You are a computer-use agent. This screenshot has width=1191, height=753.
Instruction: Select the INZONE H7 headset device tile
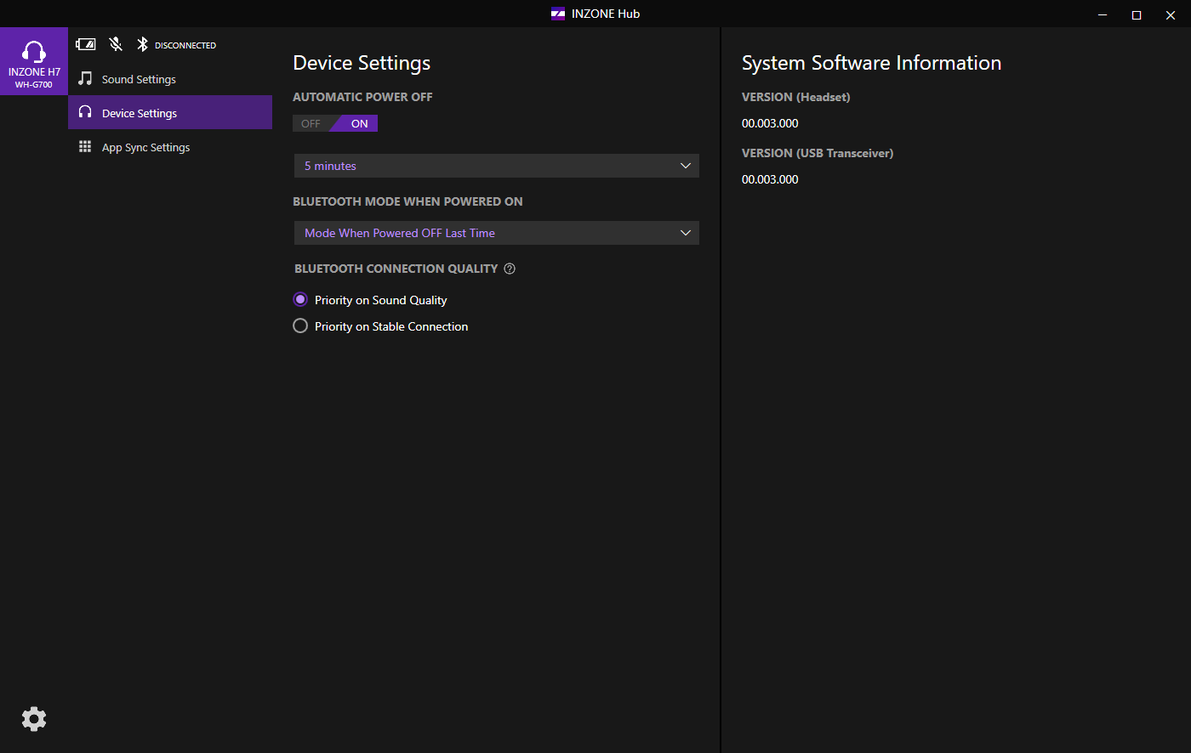(34, 61)
